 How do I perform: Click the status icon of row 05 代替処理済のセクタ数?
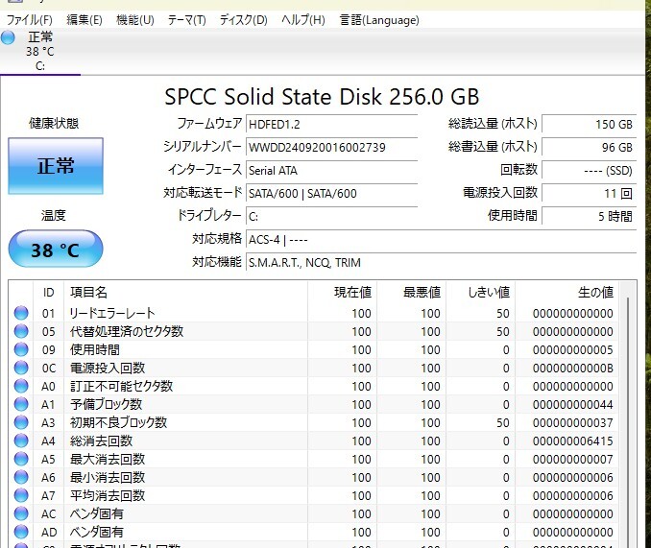pyautogui.click(x=21, y=331)
